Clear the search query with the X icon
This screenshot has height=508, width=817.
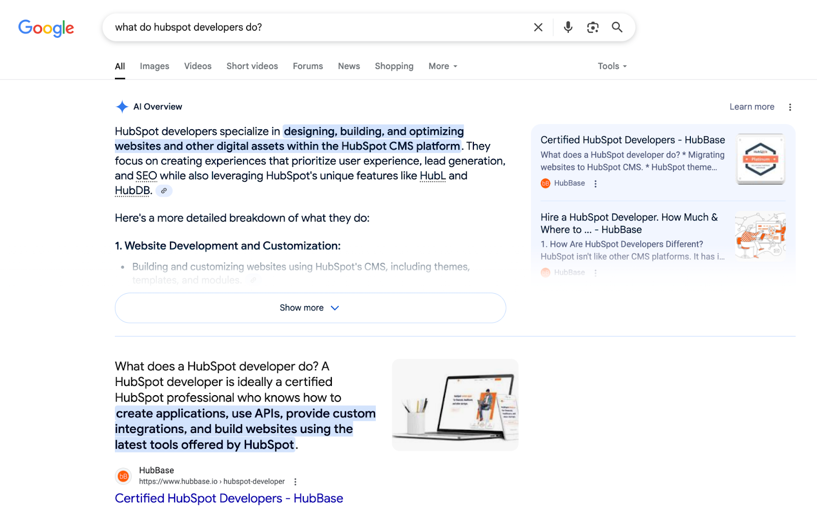point(538,27)
